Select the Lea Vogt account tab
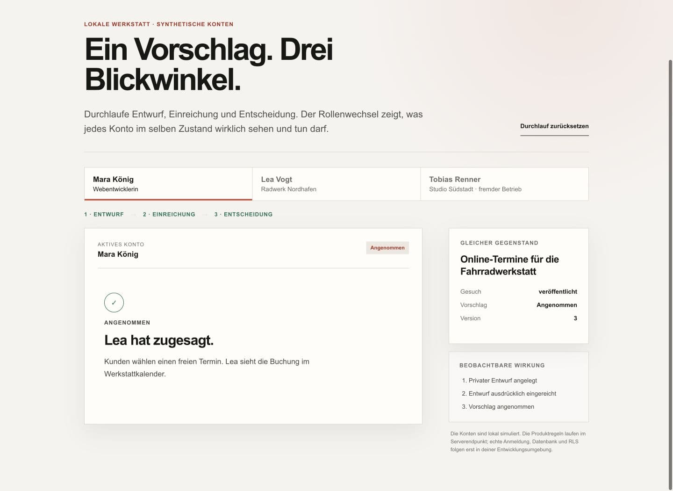The width and height of the screenshot is (673, 491). [336, 184]
